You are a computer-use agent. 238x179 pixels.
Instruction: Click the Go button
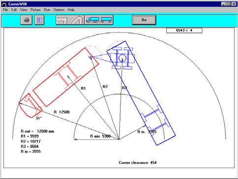(144, 20)
